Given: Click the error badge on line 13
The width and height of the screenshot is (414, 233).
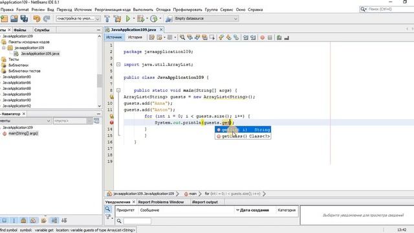Looking at the screenshot, I should point(112,122).
